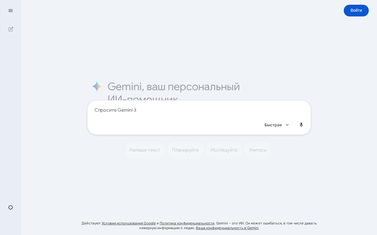Start a new chat with the pencil icon
This screenshot has width=377, height=235.
click(11, 29)
